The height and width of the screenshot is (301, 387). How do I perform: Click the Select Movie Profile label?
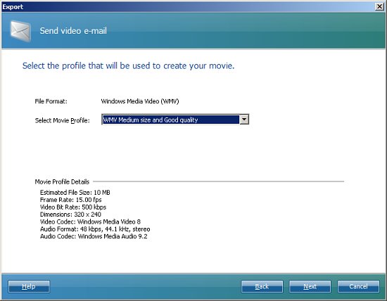click(x=62, y=120)
